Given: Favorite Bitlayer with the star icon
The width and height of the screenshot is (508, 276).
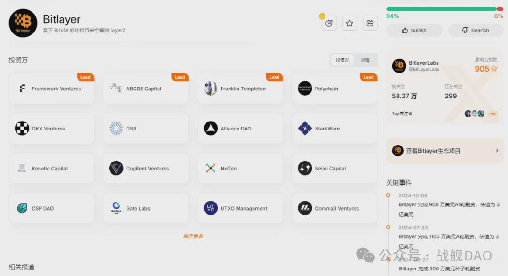Looking at the screenshot, I should pyautogui.click(x=349, y=24).
